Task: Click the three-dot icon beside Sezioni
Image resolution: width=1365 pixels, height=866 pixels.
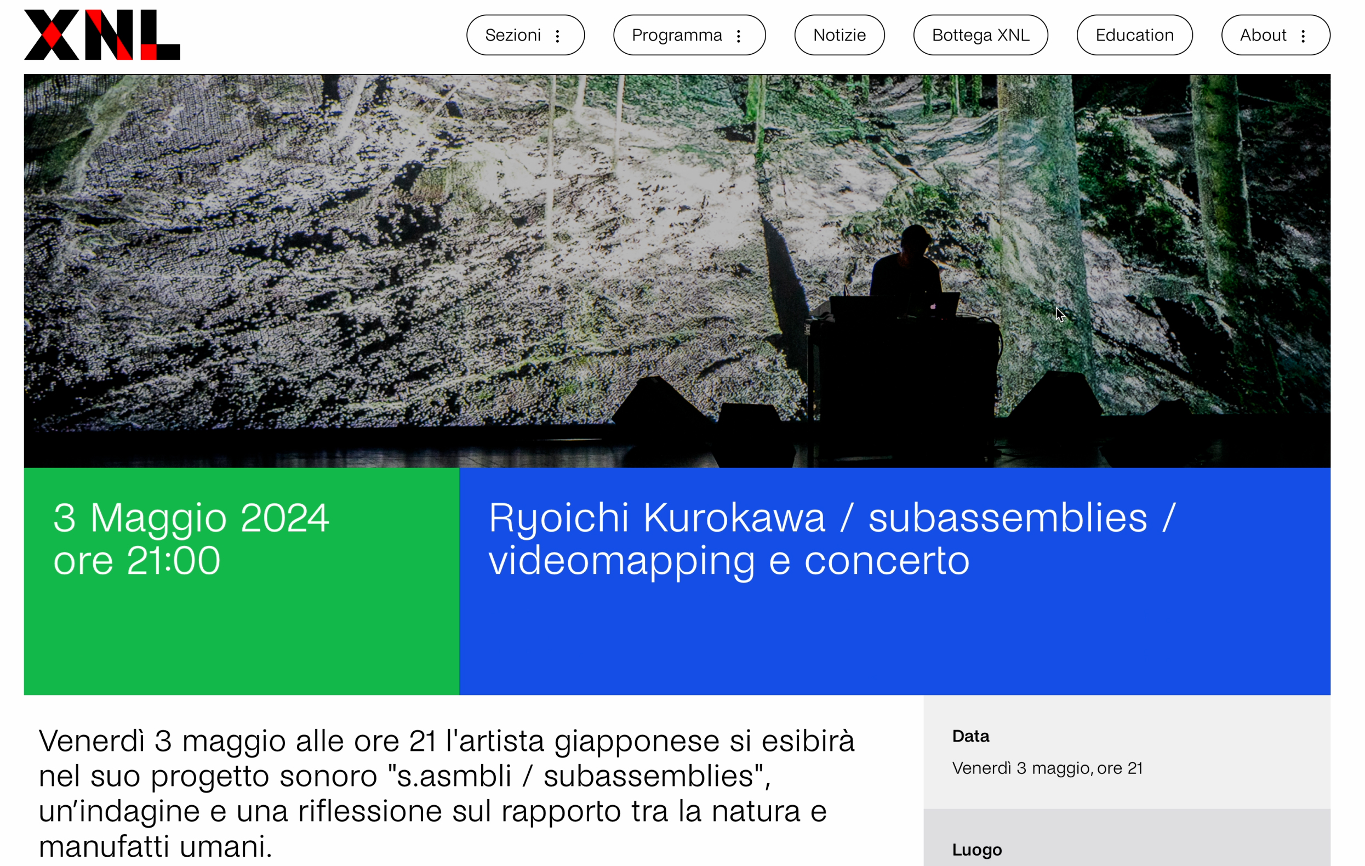Action: tap(558, 36)
